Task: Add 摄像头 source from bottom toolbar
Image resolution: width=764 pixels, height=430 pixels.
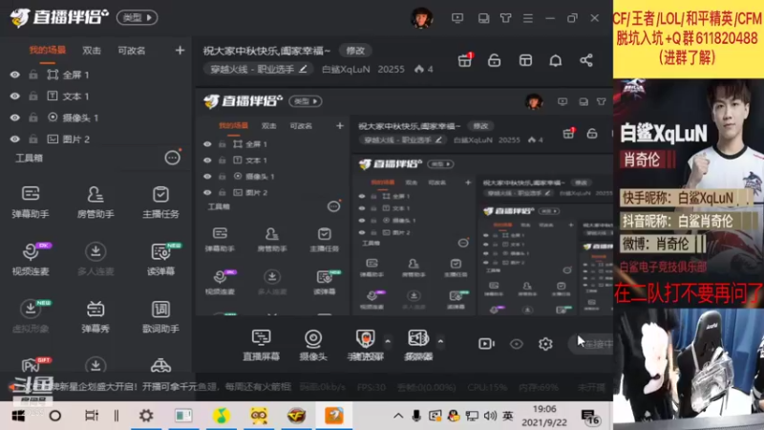Action: click(x=313, y=345)
